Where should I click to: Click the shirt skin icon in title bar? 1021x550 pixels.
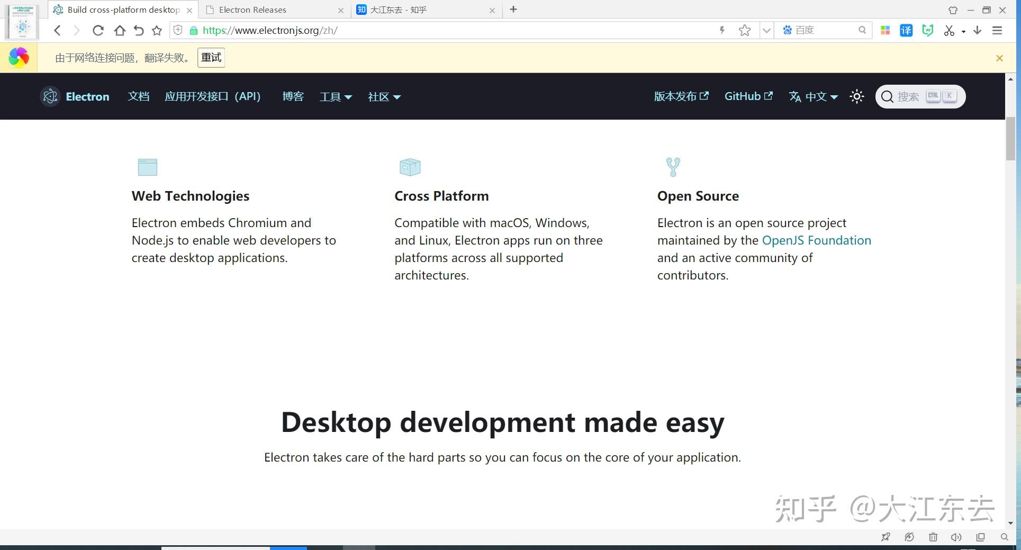pyautogui.click(x=953, y=10)
